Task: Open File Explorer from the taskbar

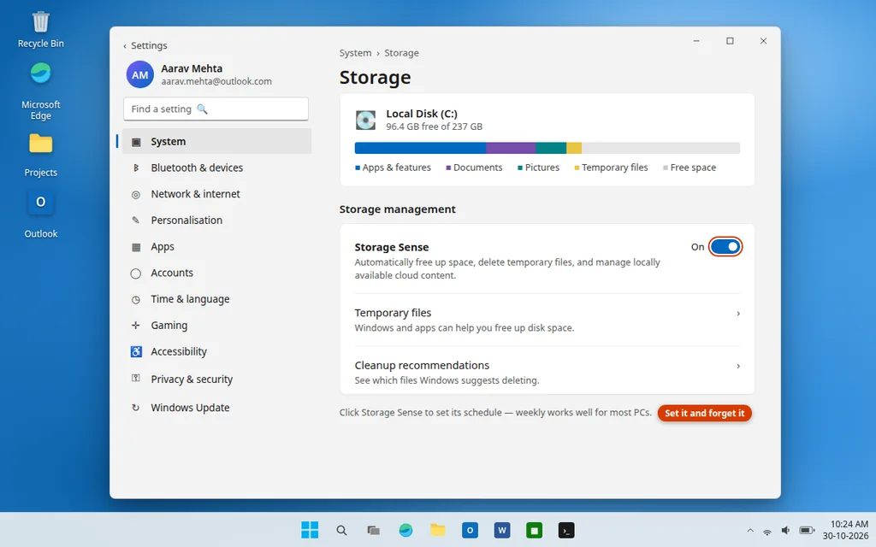Action: point(437,530)
